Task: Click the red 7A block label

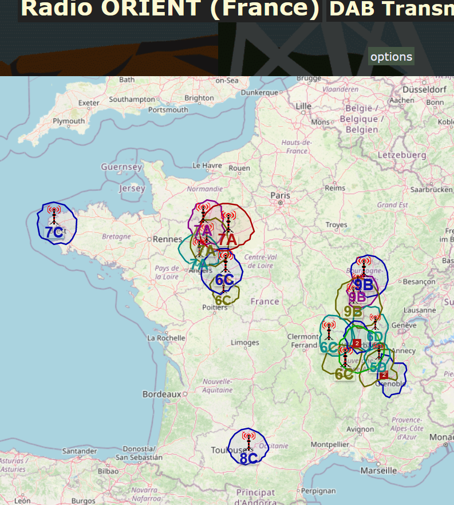Action: pos(228,240)
